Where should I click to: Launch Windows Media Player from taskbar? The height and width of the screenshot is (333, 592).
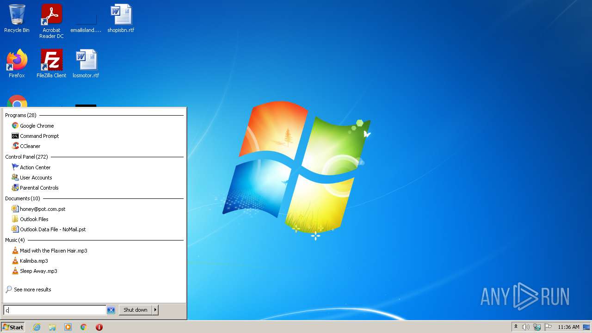pyautogui.click(x=68, y=327)
